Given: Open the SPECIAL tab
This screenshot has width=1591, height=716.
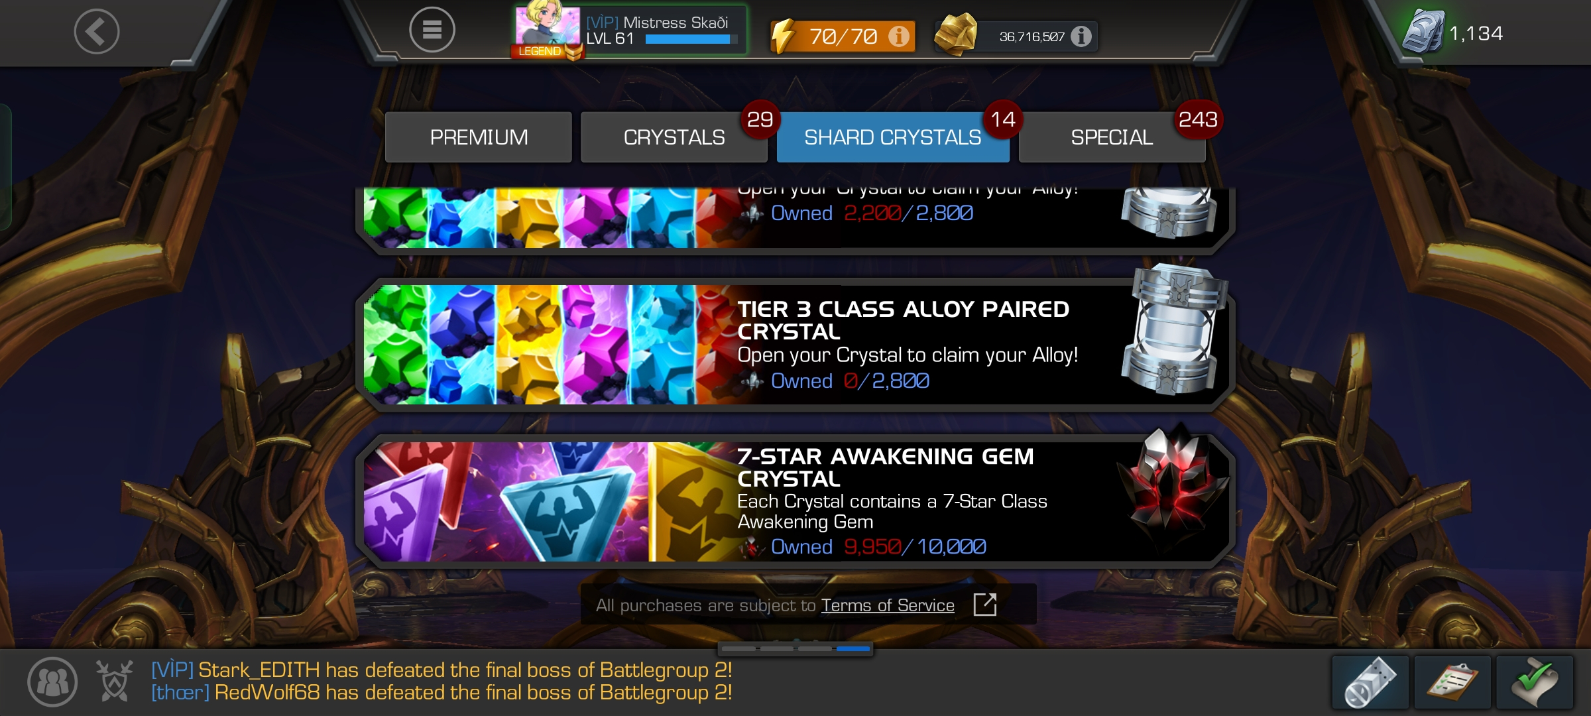Looking at the screenshot, I should 1112,137.
